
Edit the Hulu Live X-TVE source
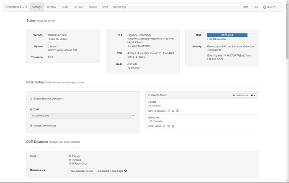tap(164, 126)
